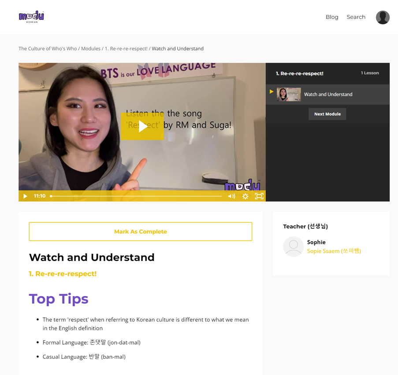The height and width of the screenshot is (375, 398).
Task: Enter fullscreen video mode
Action: (x=259, y=196)
